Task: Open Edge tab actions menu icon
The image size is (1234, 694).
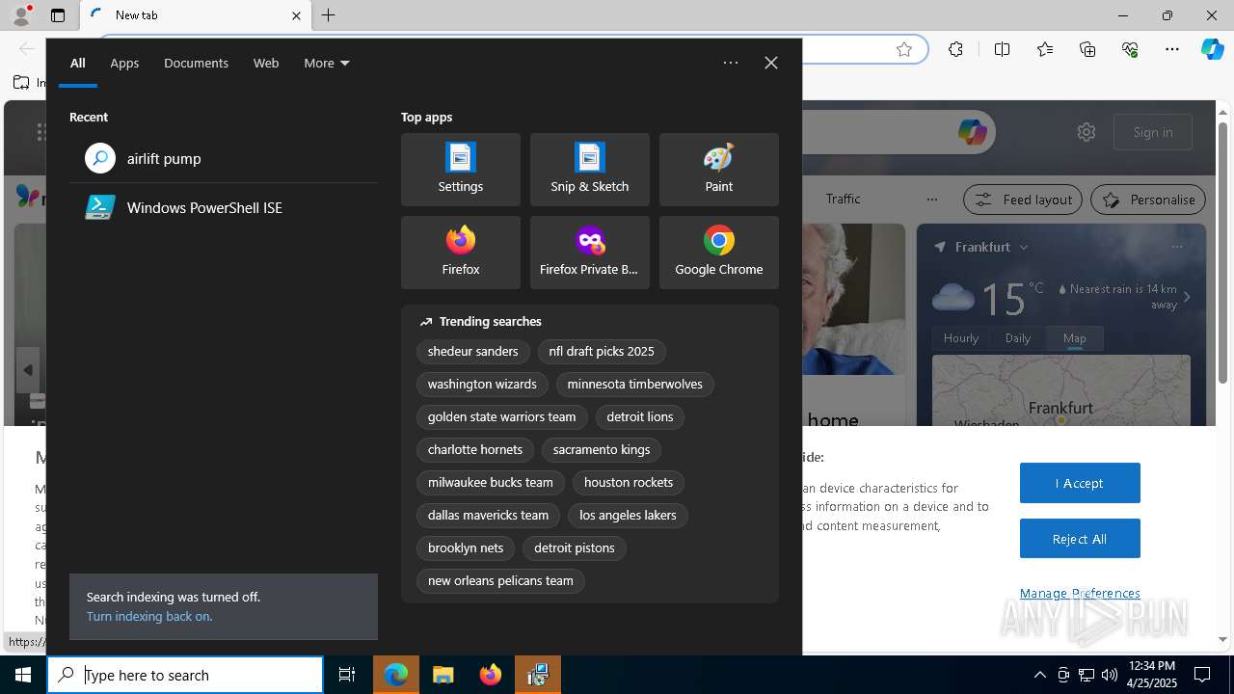Action: pos(58,15)
